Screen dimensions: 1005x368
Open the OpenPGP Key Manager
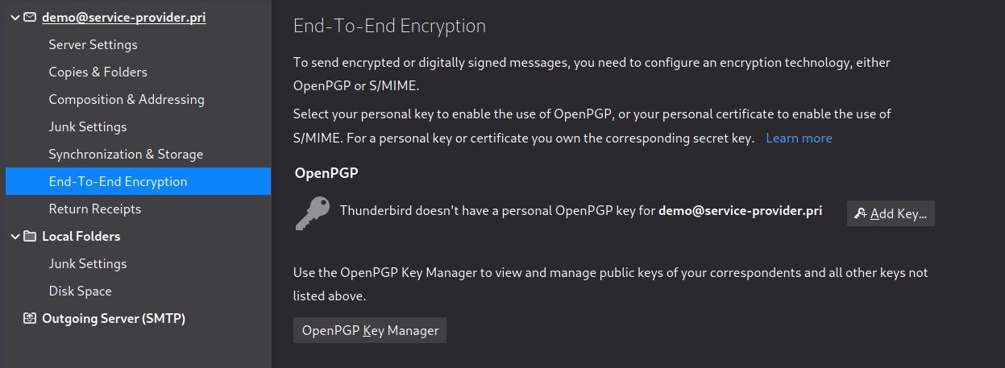[x=370, y=330]
